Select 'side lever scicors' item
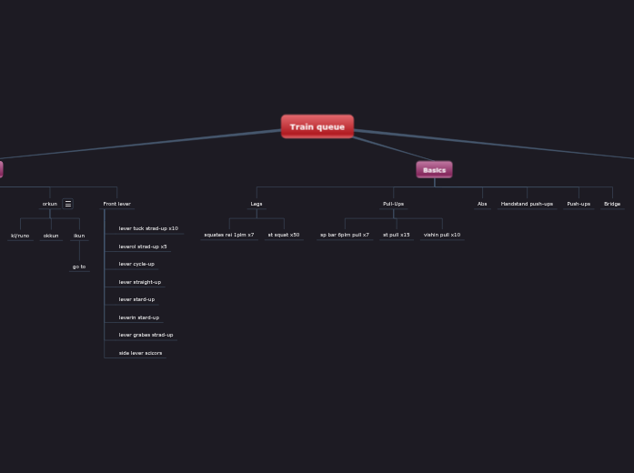The height and width of the screenshot is (473, 634). click(x=140, y=353)
